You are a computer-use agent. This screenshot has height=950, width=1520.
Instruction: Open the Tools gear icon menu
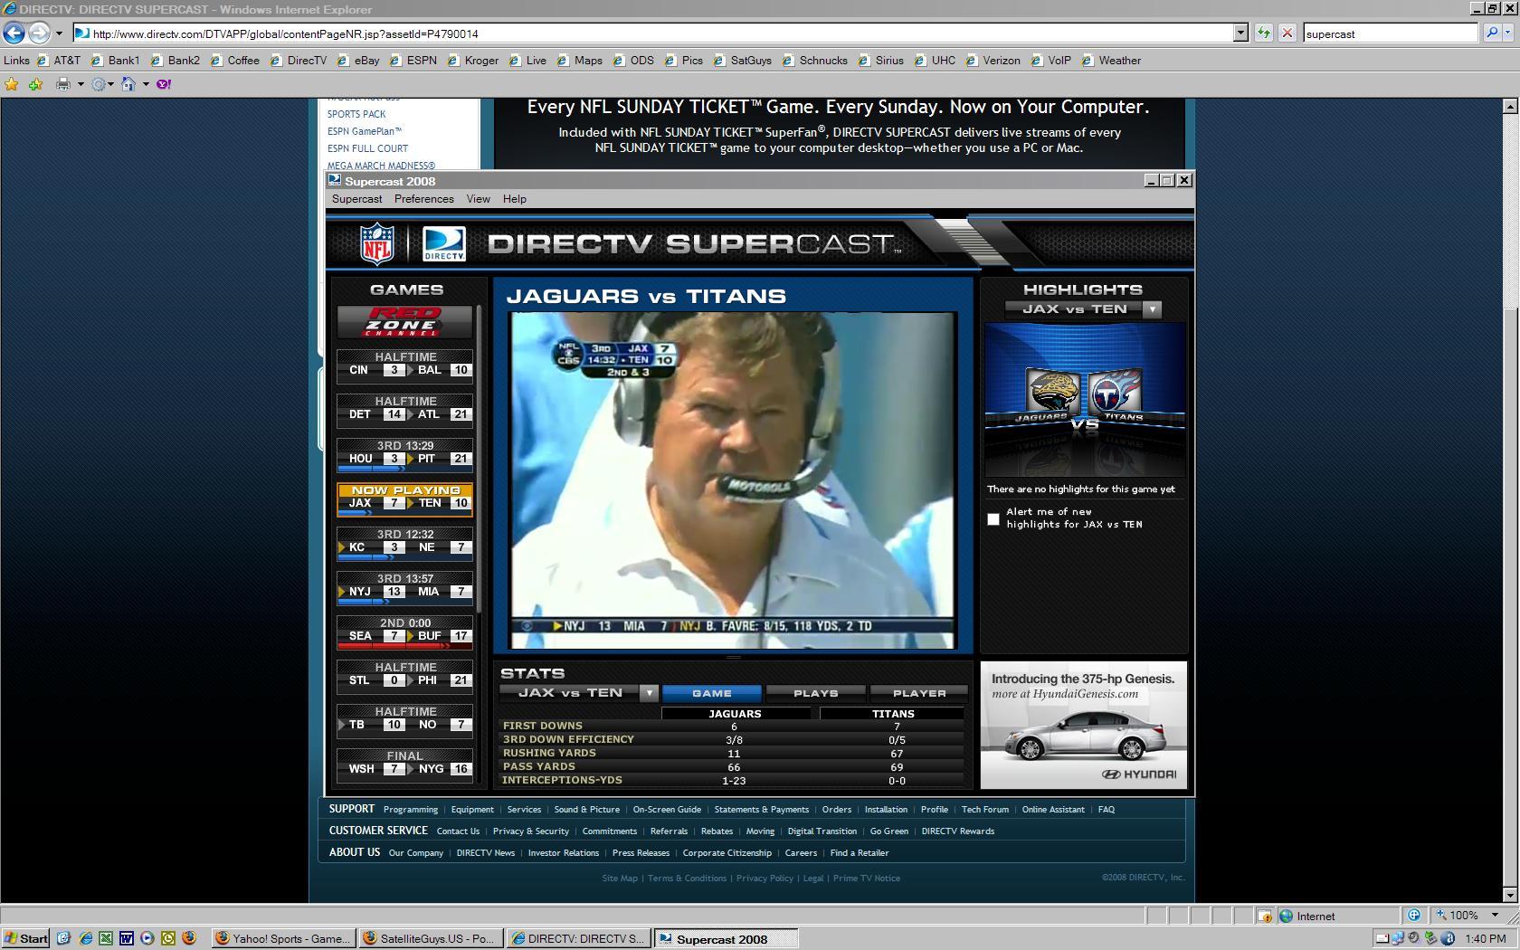coord(99,84)
